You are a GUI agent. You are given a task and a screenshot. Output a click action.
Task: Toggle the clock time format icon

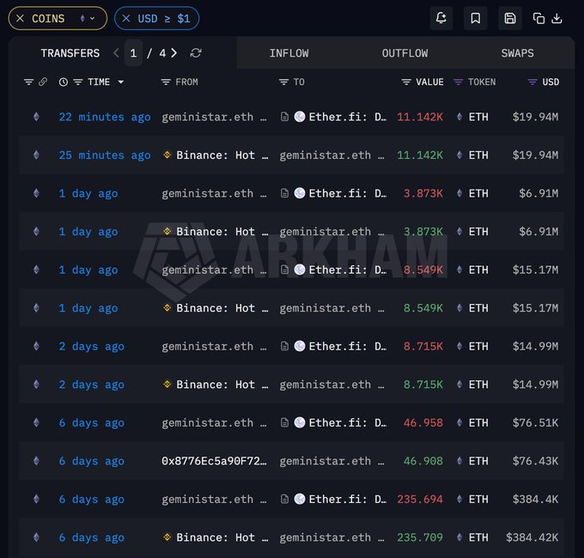(x=64, y=82)
